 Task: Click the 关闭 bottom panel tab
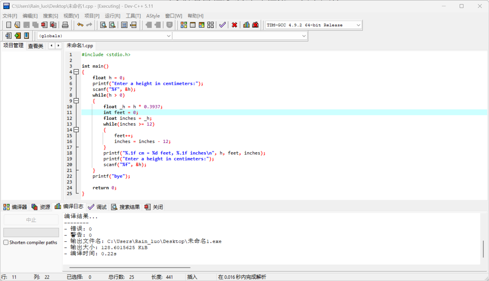coord(154,207)
